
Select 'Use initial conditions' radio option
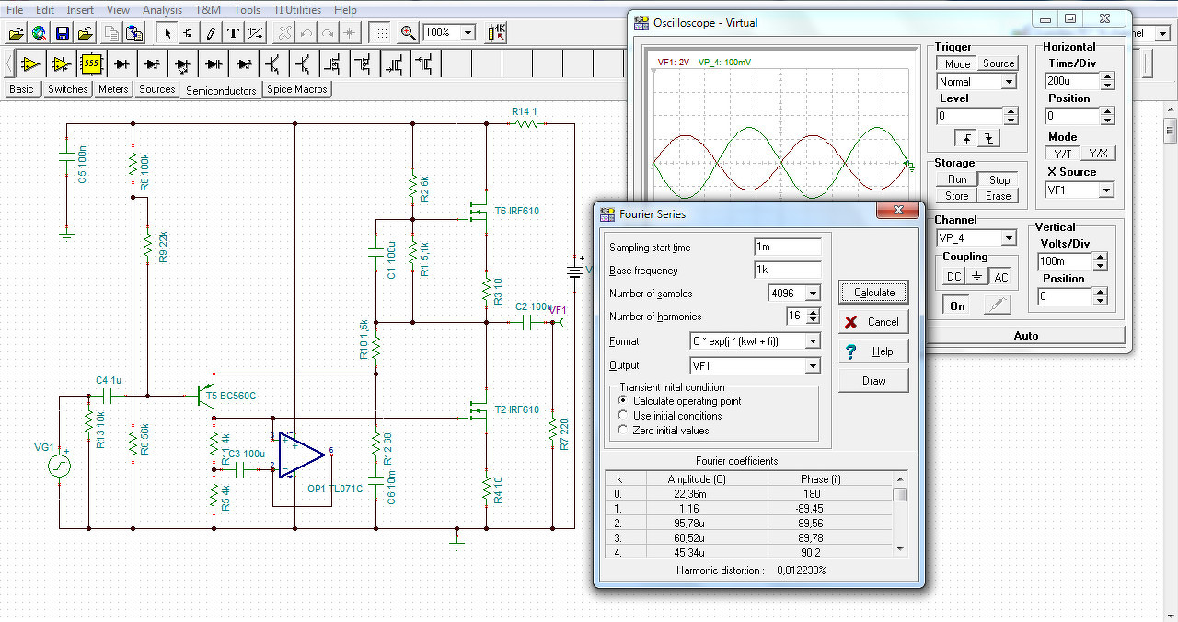pyautogui.click(x=624, y=416)
